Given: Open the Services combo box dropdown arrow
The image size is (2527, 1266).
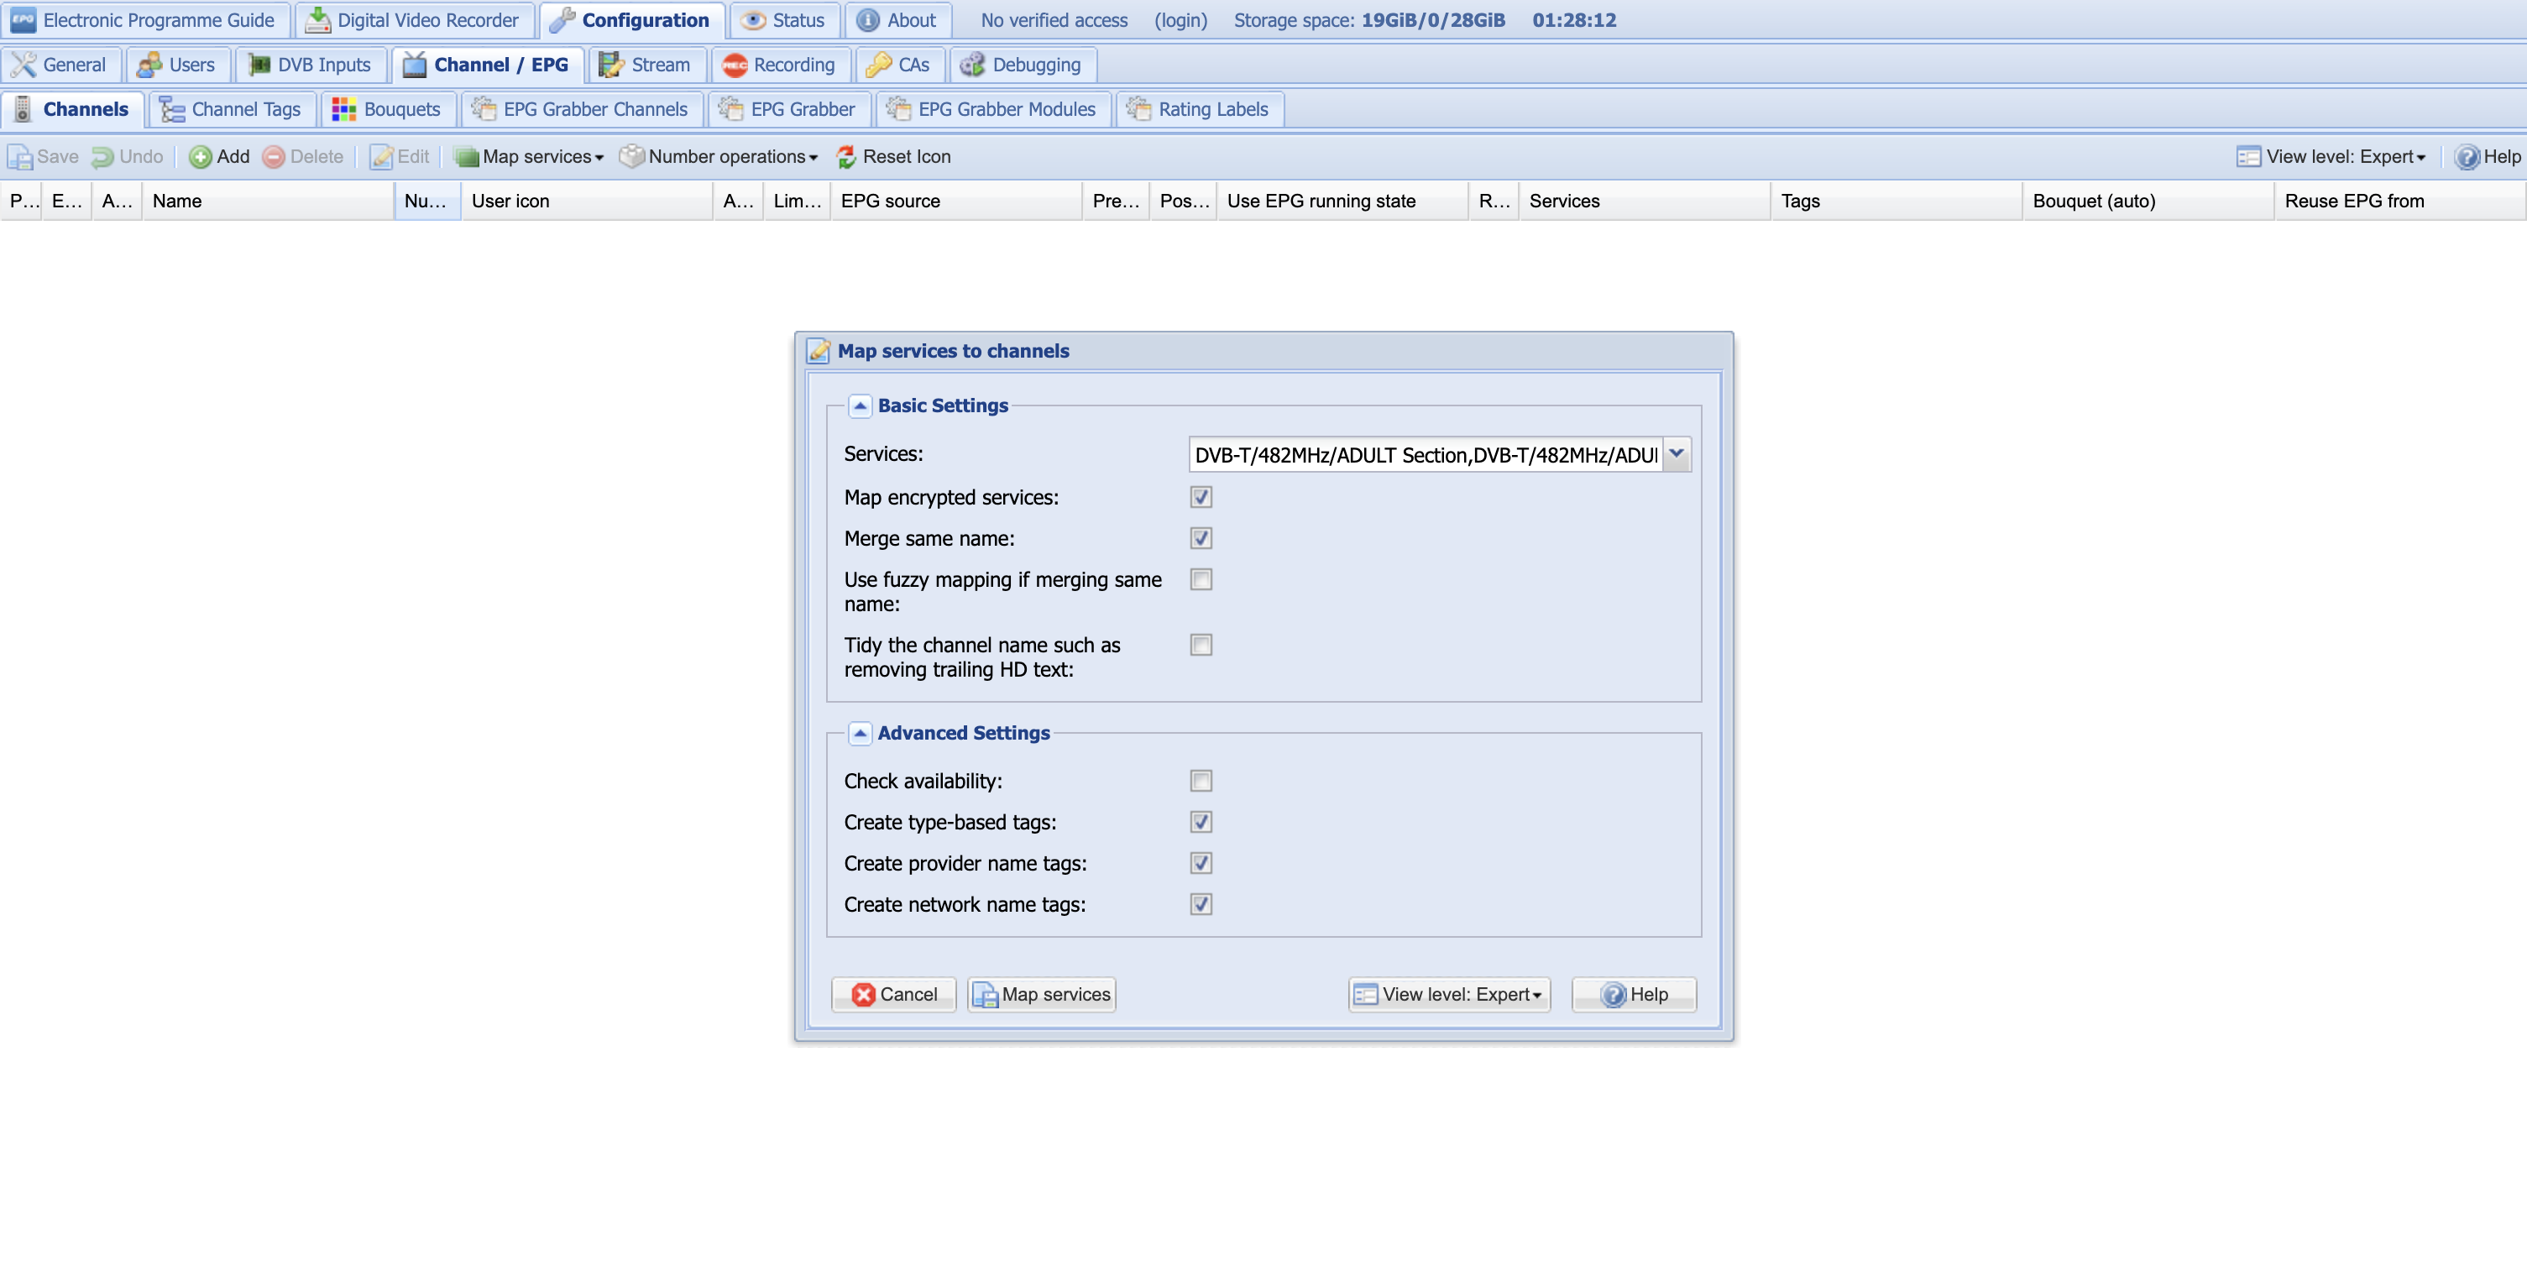Looking at the screenshot, I should (x=1677, y=454).
